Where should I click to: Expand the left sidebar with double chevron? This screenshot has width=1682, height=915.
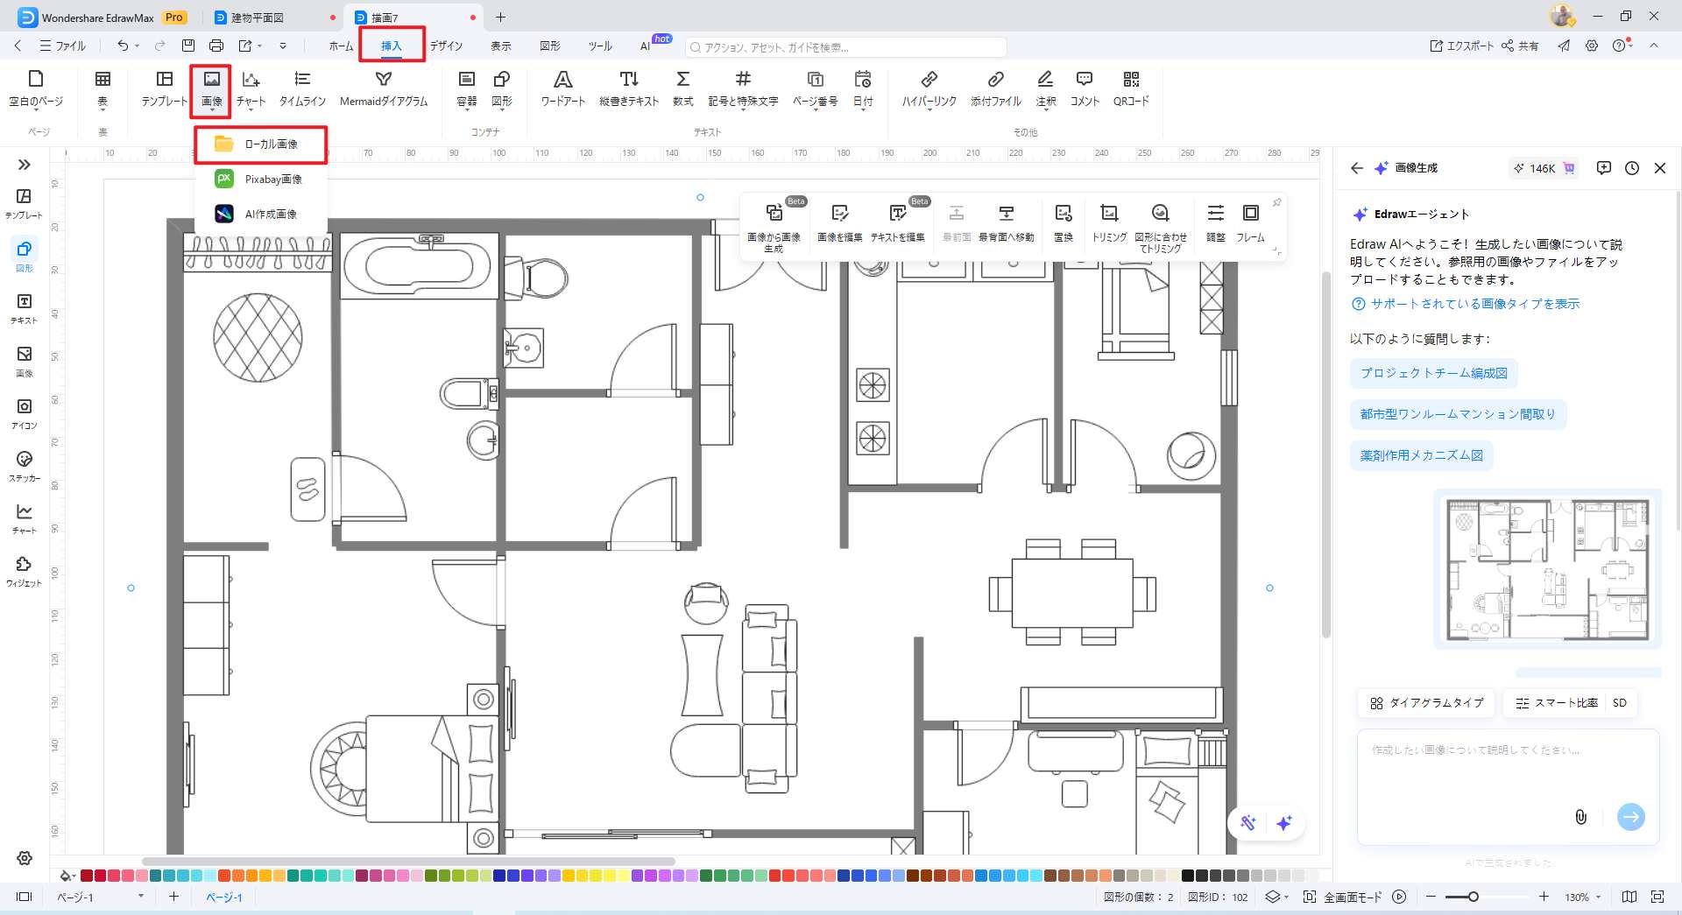pos(25,165)
